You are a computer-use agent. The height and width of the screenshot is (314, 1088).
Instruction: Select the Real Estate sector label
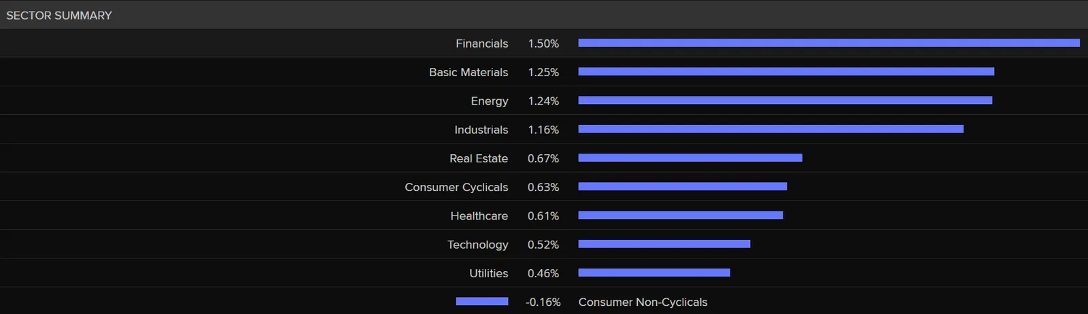coord(478,158)
